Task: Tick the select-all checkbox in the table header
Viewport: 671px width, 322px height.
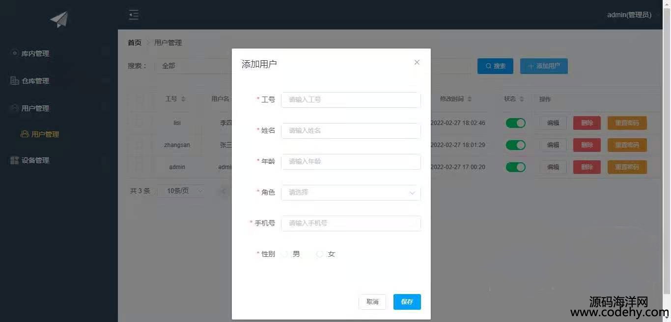Action: (140, 99)
